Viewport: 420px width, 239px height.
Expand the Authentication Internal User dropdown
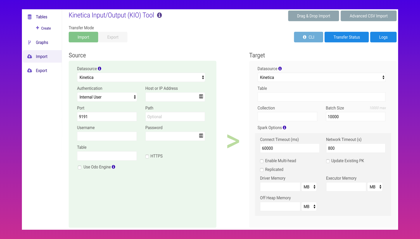107,97
